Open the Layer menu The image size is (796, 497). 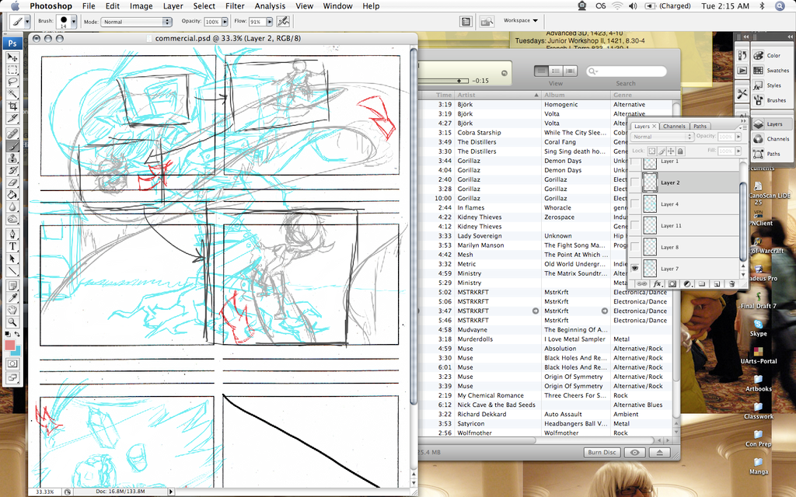173,6
